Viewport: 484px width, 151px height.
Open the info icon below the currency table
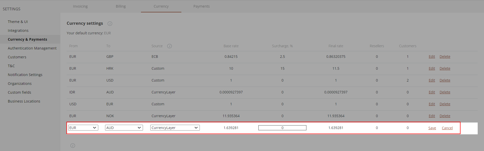pyautogui.click(x=73, y=145)
